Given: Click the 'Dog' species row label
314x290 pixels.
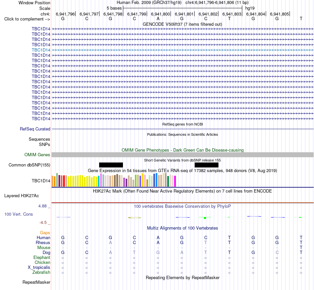Looking at the screenshot, I should (x=46, y=253).
